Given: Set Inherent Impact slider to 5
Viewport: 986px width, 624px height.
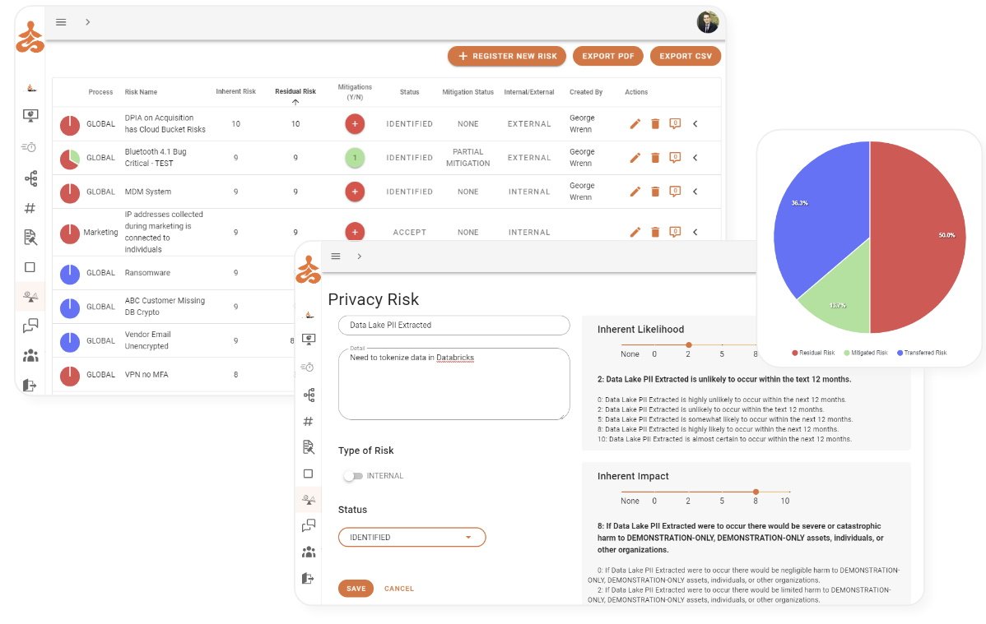Looking at the screenshot, I should (722, 492).
